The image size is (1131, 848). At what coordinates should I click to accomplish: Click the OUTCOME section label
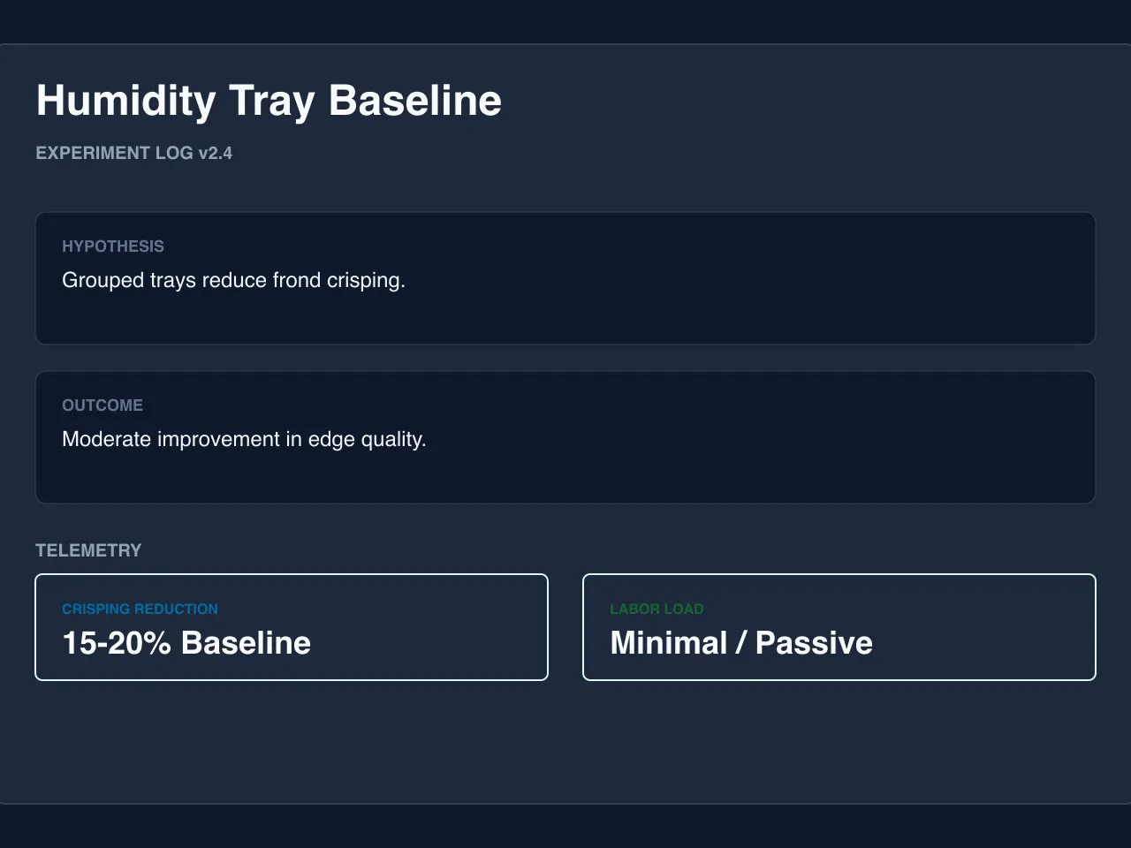pos(102,405)
